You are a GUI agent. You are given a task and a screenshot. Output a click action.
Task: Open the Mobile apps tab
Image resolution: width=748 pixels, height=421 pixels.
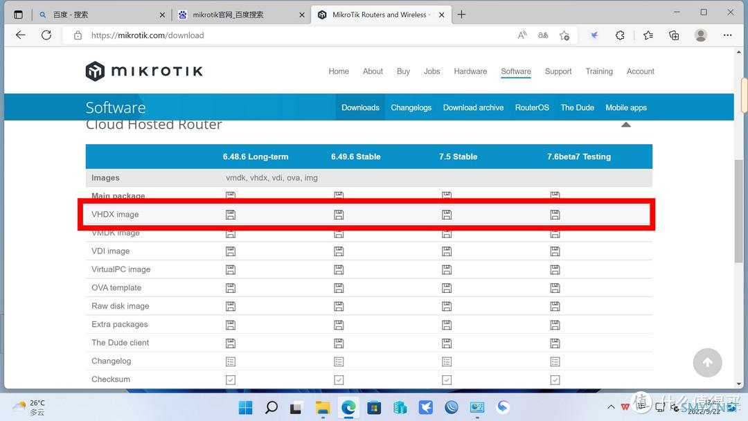click(626, 108)
